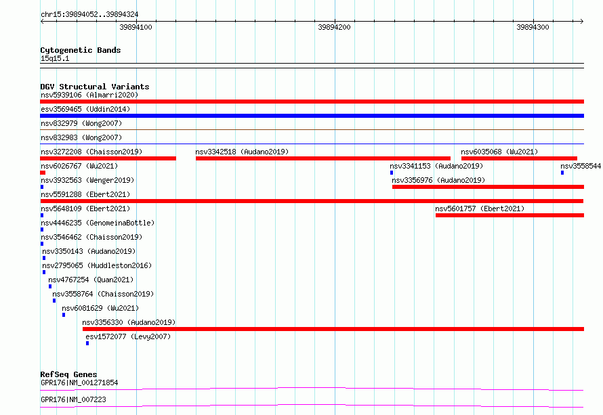This screenshot has width=603, height=415.
Task: Click the GPR176|NM_007223 gene label
Action: click(x=73, y=399)
